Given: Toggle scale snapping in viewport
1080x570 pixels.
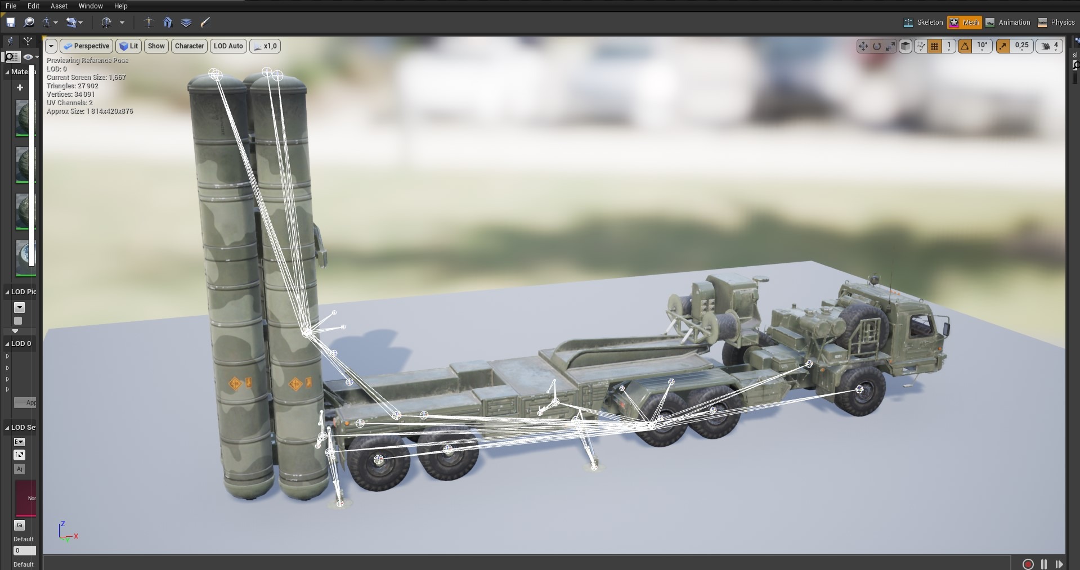Looking at the screenshot, I should click(x=1002, y=46).
